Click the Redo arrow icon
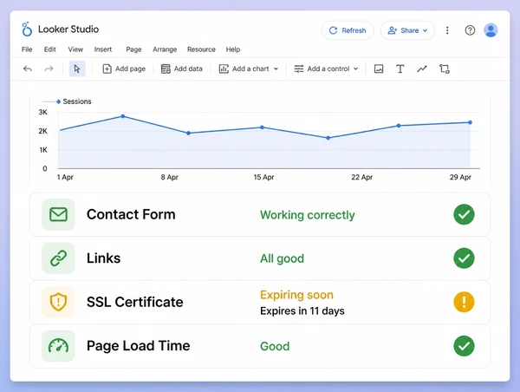 49,69
